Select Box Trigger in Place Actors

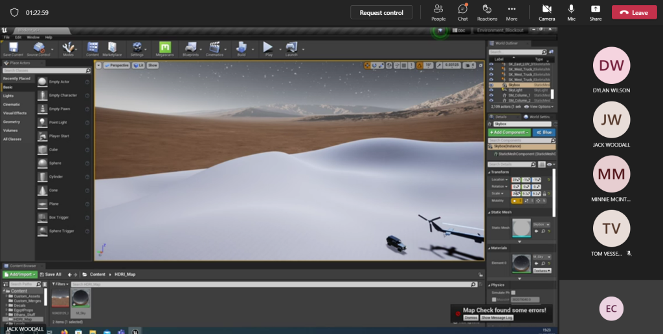click(63, 218)
